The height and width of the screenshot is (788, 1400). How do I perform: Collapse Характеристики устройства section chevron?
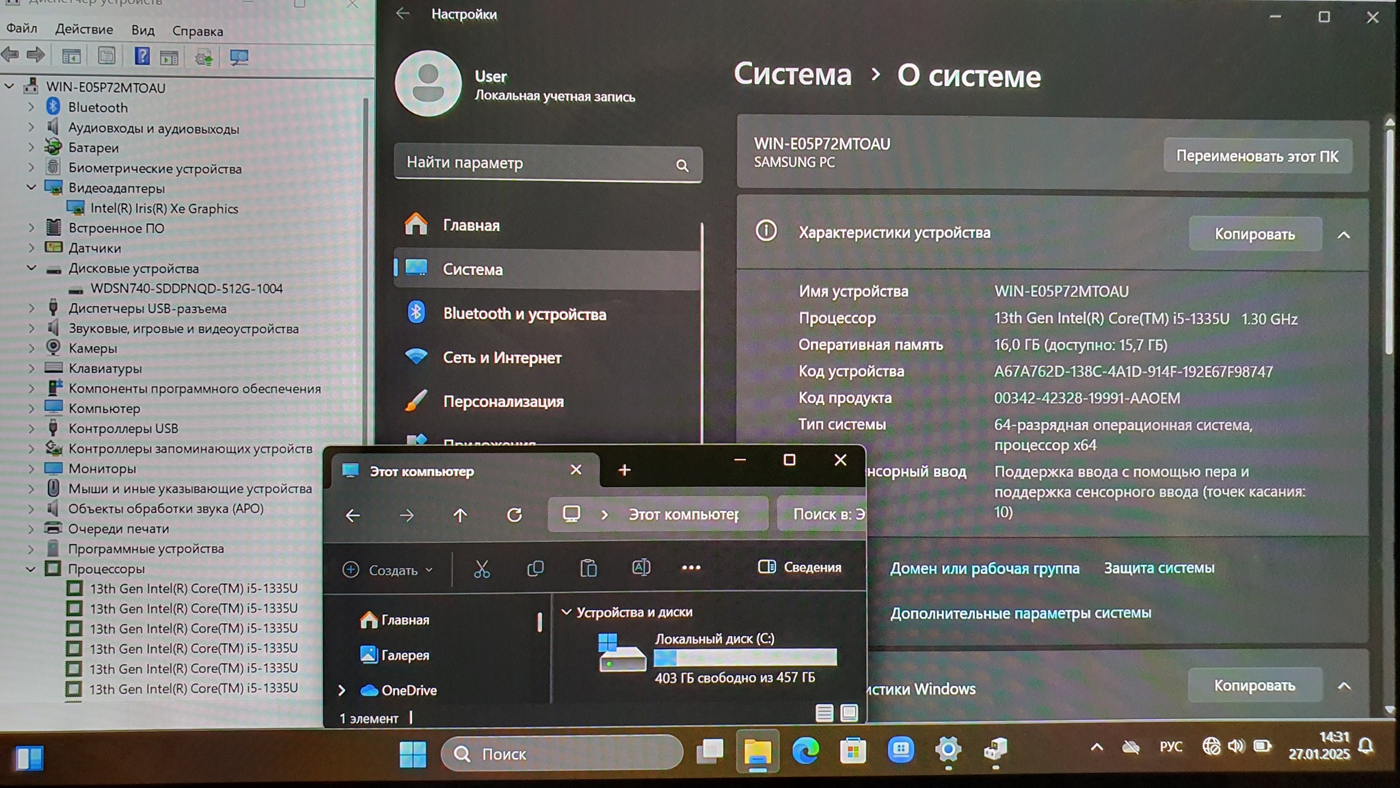[x=1343, y=235]
